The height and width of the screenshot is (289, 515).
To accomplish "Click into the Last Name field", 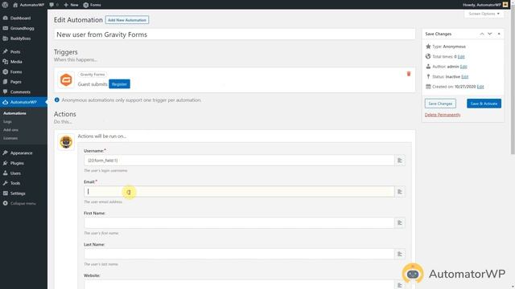I will click(239, 254).
